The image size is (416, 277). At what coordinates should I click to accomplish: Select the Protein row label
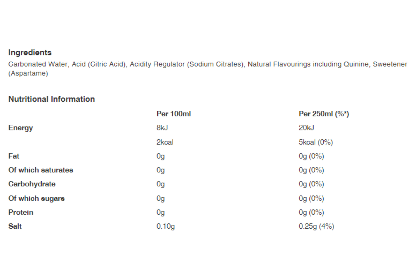pos(21,212)
